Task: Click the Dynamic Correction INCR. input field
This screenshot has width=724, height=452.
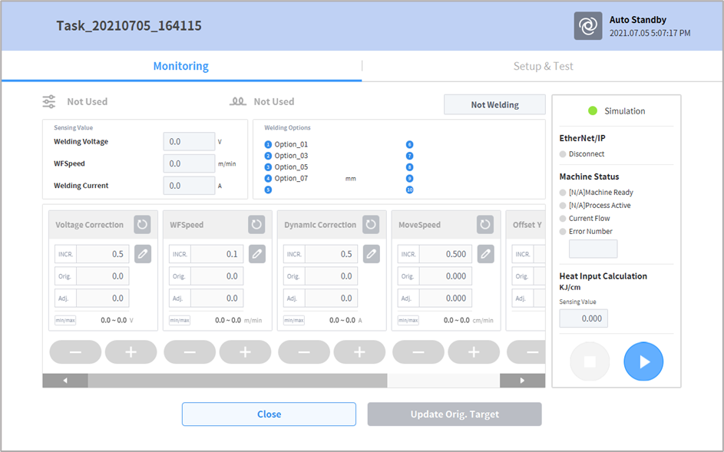Action: coord(331,254)
